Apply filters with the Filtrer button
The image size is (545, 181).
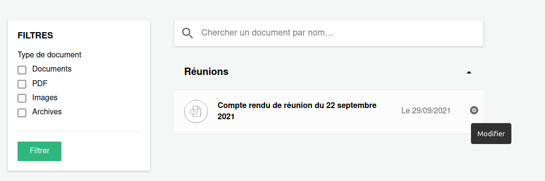pyautogui.click(x=39, y=151)
